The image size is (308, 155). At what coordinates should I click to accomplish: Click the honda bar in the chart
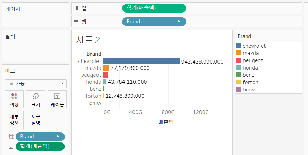(105, 82)
